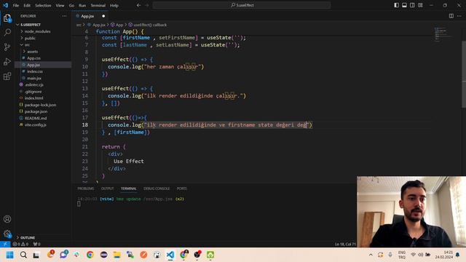This screenshot has width=466, height=262.
Task: Open main.jsx in the explorer
Action: 43,78
